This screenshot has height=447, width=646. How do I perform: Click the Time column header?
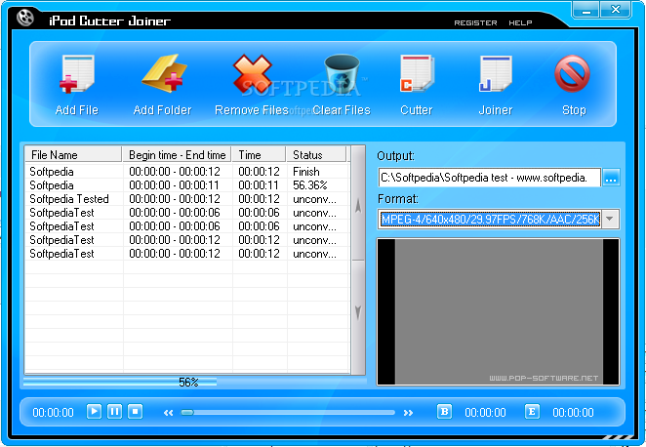pos(259,155)
